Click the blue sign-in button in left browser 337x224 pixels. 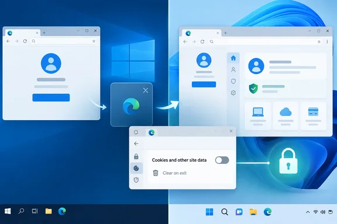click(x=51, y=97)
